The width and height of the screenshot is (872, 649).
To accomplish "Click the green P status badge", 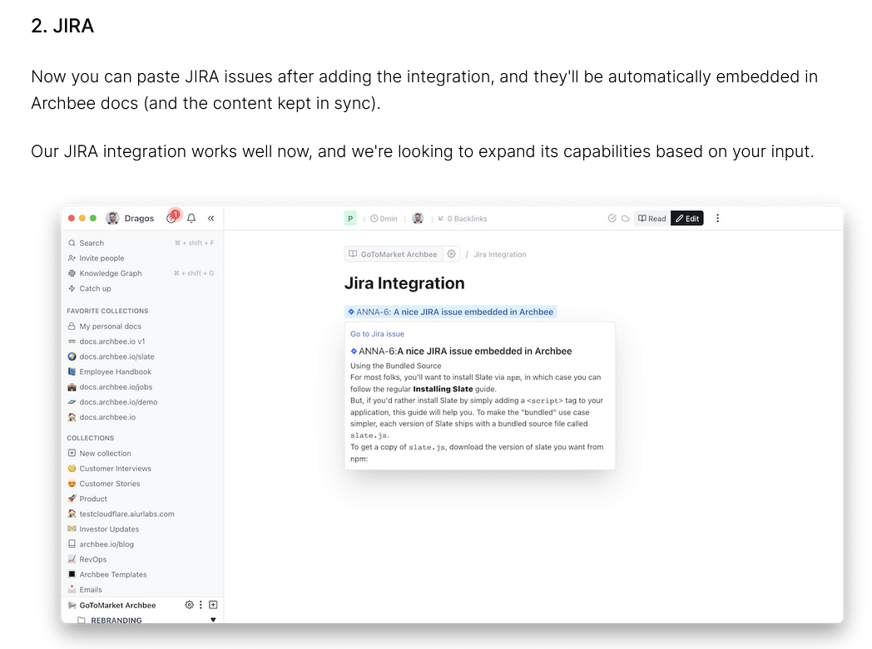I will [x=350, y=219].
